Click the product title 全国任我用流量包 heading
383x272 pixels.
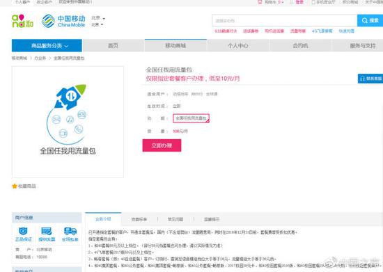pos(169,70)
